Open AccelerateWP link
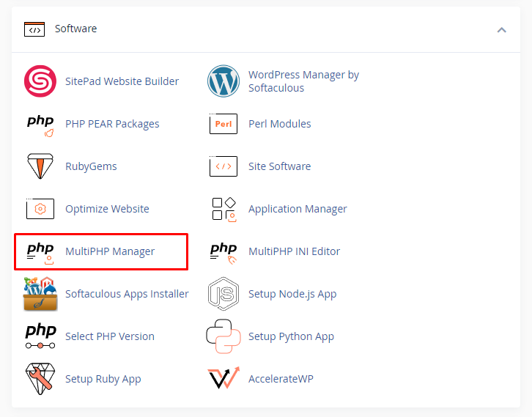 coord(281,379)
